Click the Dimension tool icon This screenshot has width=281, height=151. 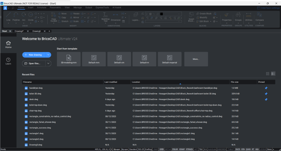point(116,15)
